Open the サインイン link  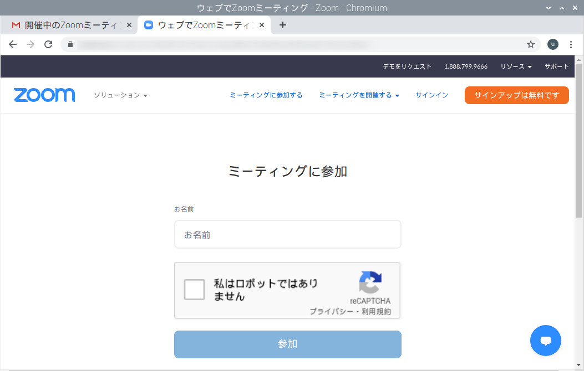[431, 95]
